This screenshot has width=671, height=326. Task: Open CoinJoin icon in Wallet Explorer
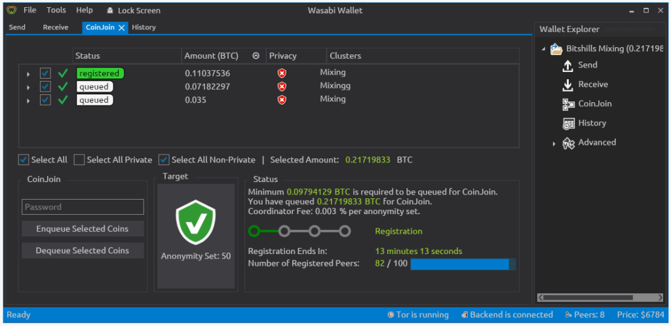pyautogui.click(x=568, y=104)
